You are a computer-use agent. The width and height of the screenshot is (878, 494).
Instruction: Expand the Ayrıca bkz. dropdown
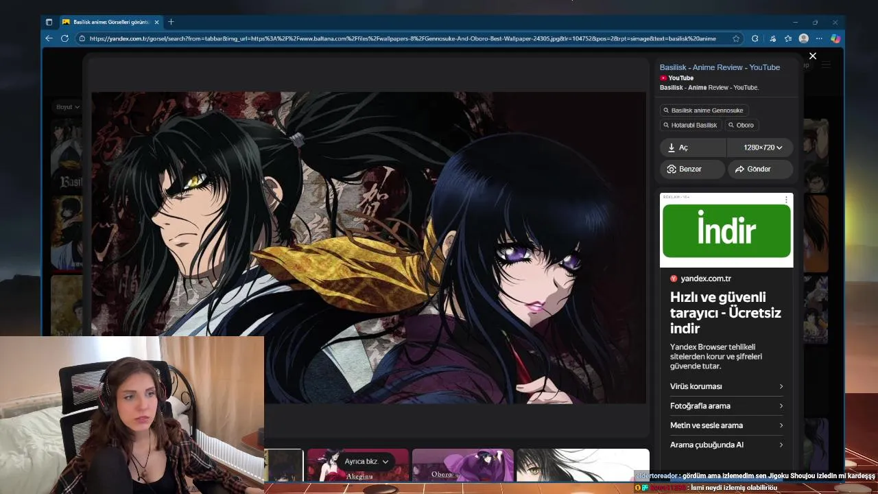pos(366,462)
